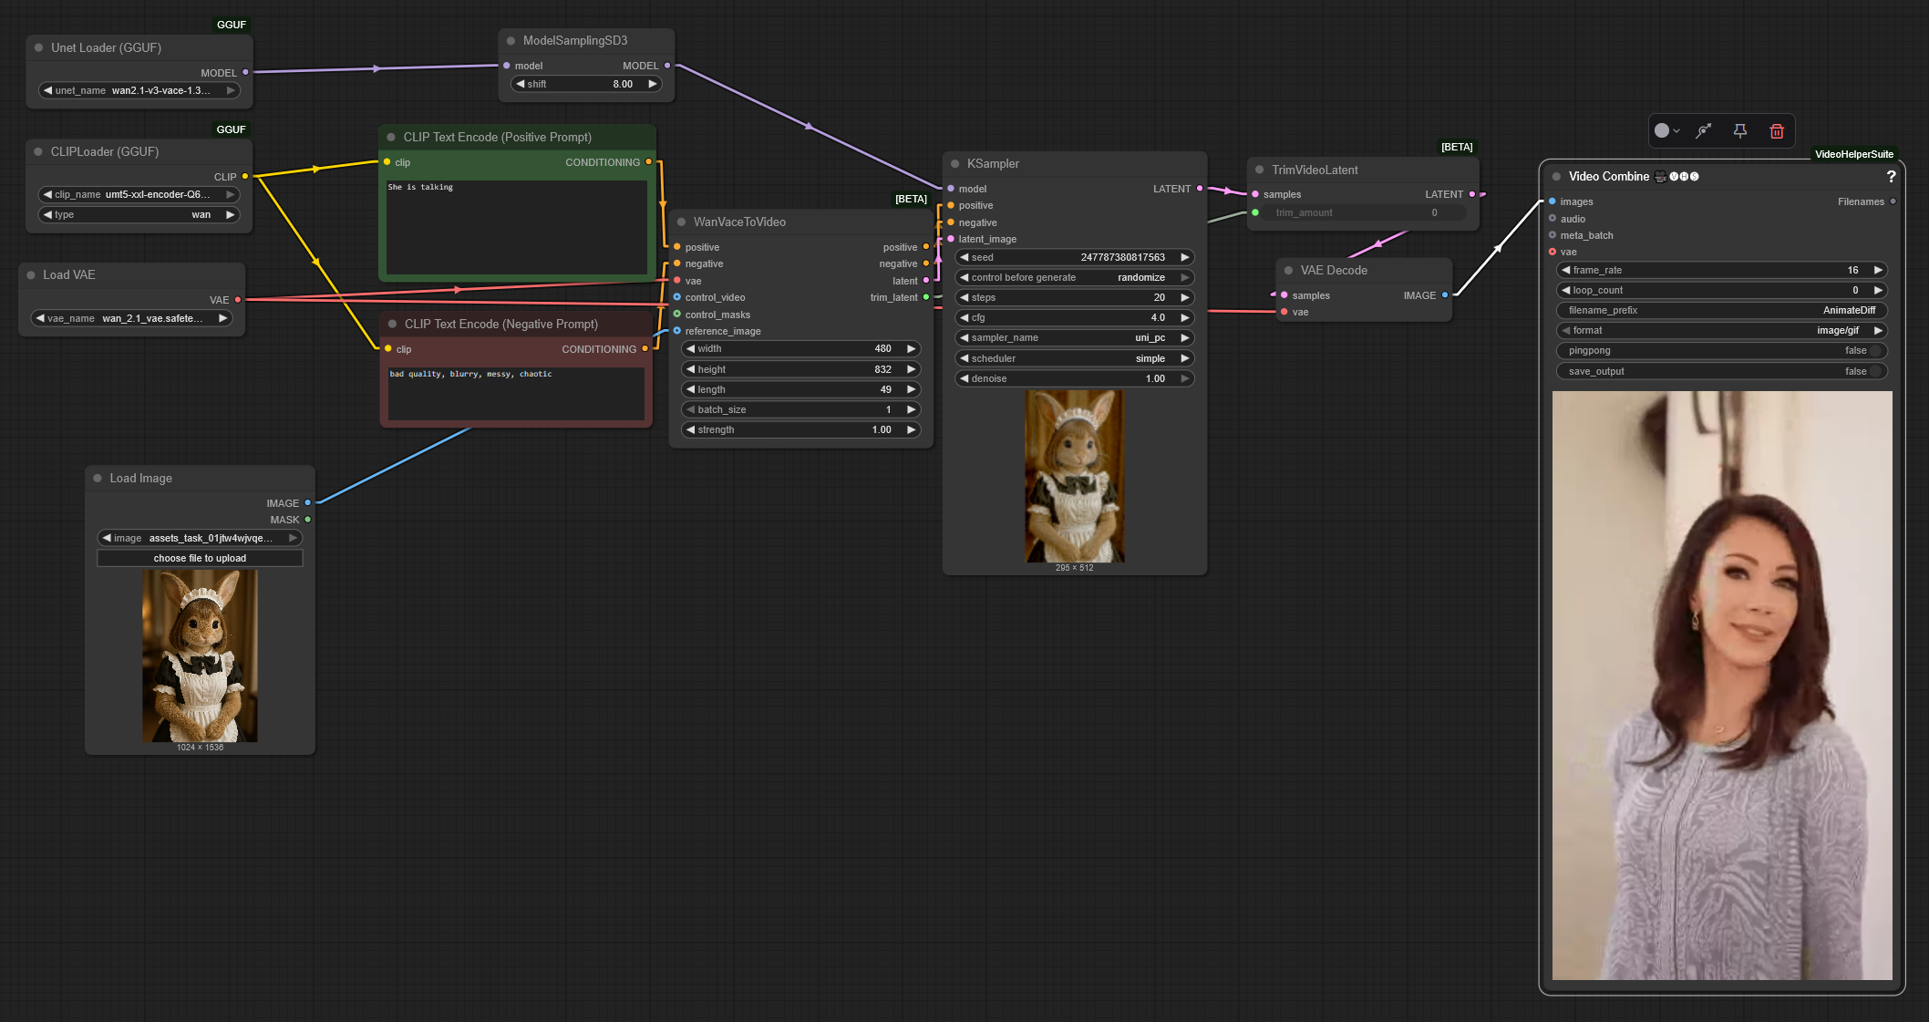Increase the length value with right arrow
The height and width of the screenshot is (1022, 1929).
[x=911, y=390]
